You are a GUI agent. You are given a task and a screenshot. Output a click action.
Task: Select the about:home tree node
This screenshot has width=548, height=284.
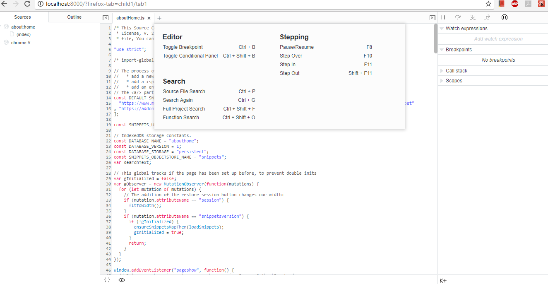23,27
